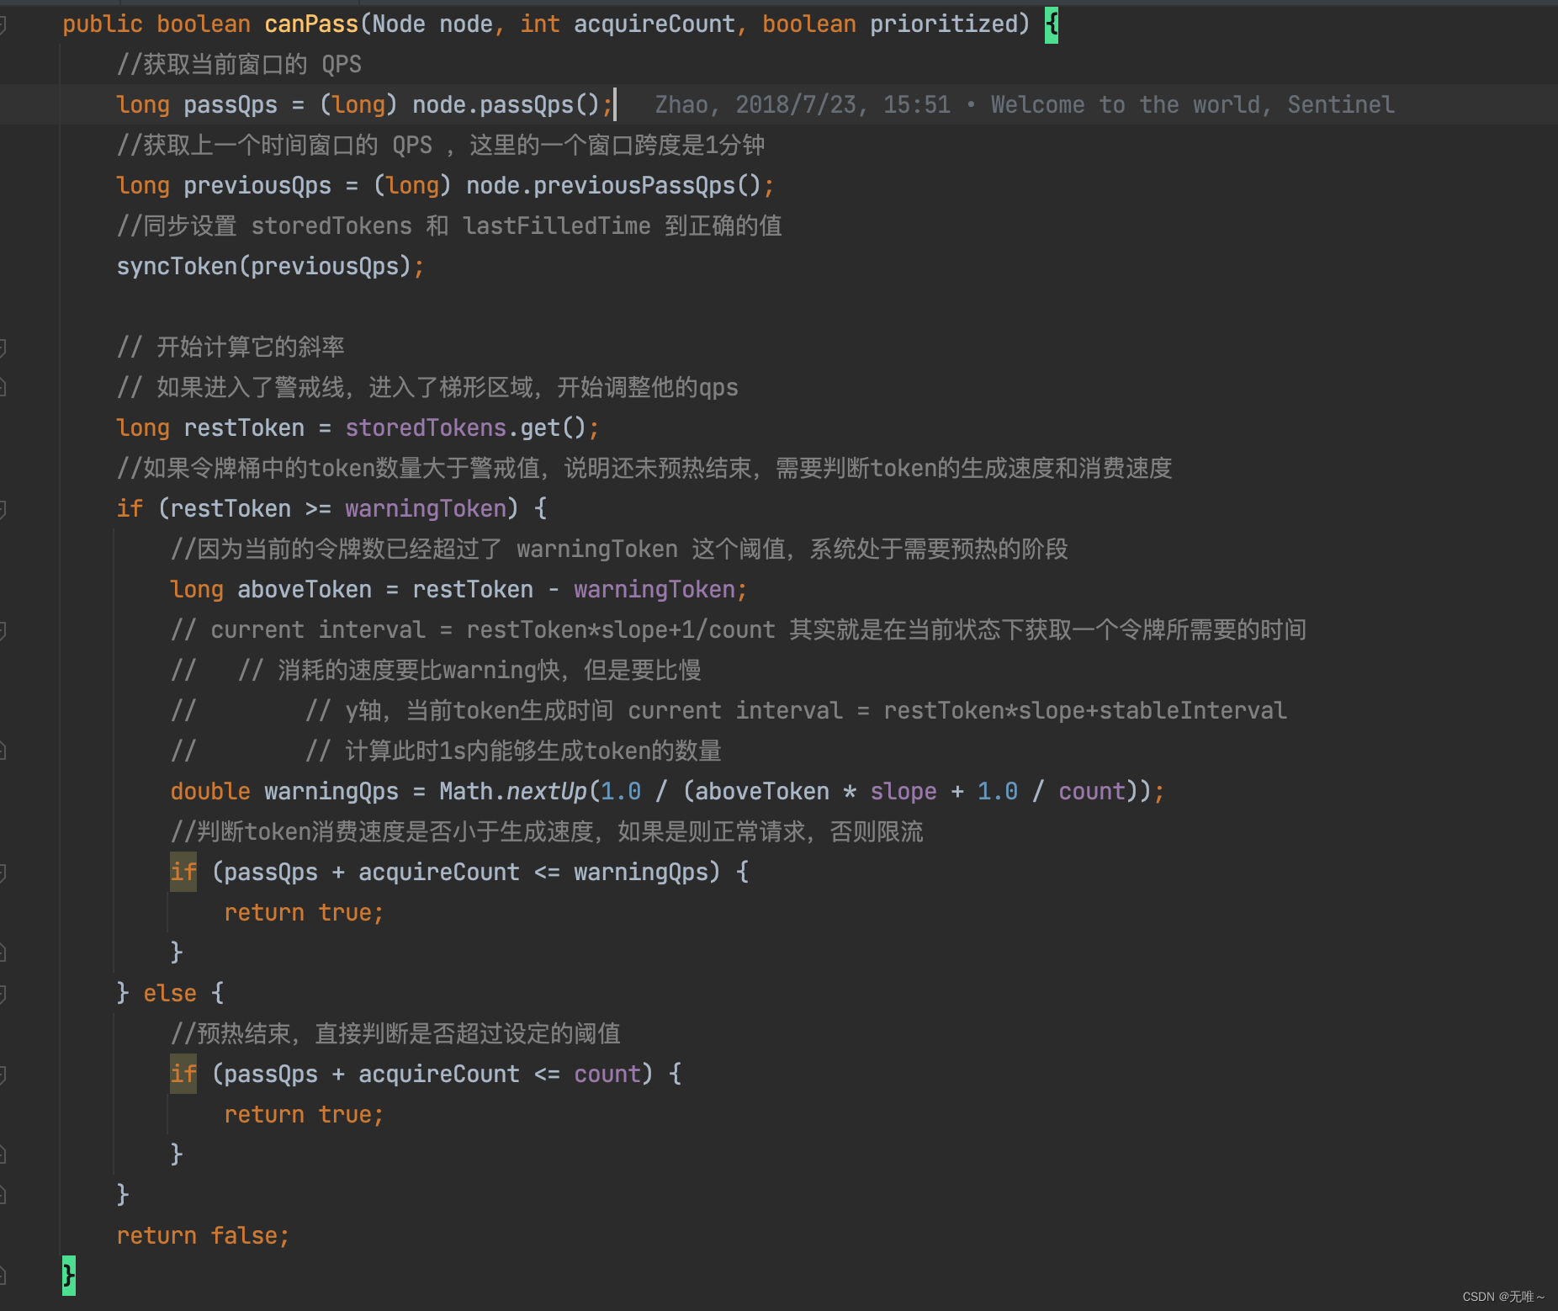Click 'count' in 'acquireCount <= count)'

click(x=607, y=1074)
